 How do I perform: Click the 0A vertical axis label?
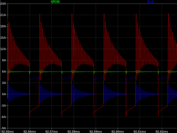coord(4,94)
